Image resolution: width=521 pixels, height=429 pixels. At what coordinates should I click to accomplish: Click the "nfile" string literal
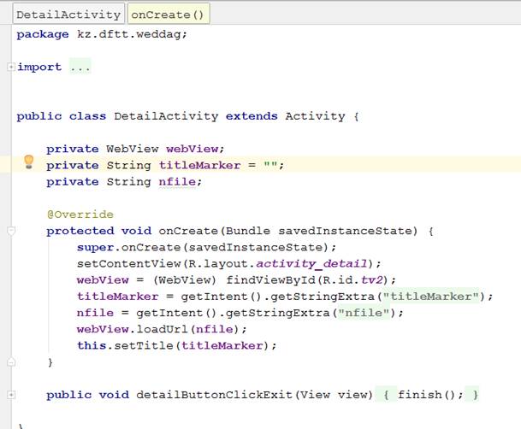(x=364, y=313)
